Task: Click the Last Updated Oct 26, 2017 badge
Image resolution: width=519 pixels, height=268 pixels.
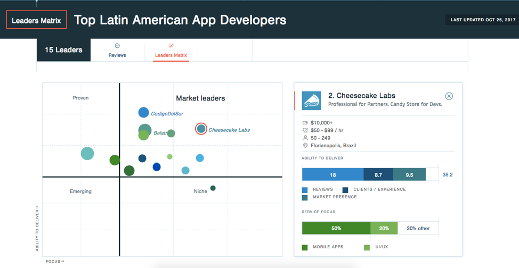Action: click(482, 20)
